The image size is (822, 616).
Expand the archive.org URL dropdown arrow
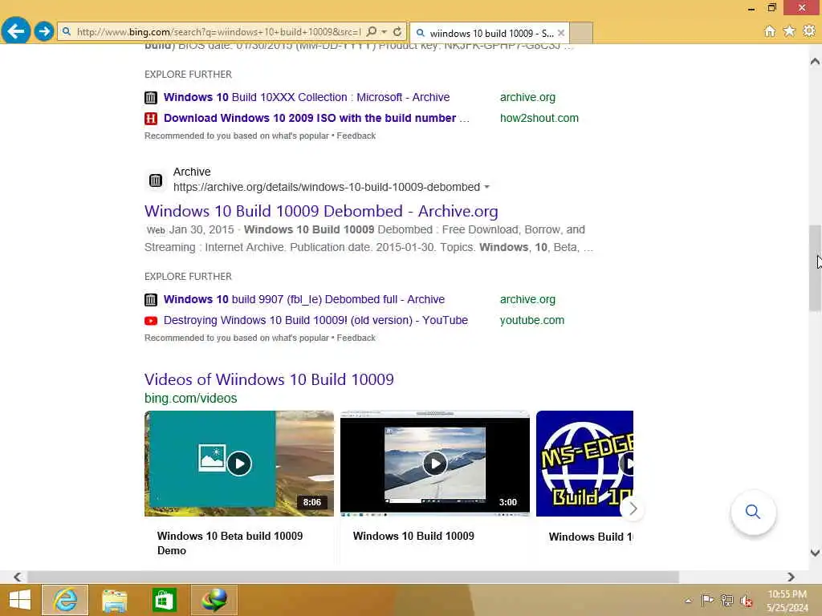click(x=487, y=187)
